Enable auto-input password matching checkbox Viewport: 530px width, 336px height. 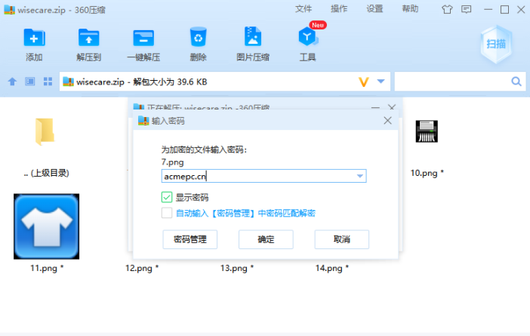pyautogui.click(x=167, y=213)
